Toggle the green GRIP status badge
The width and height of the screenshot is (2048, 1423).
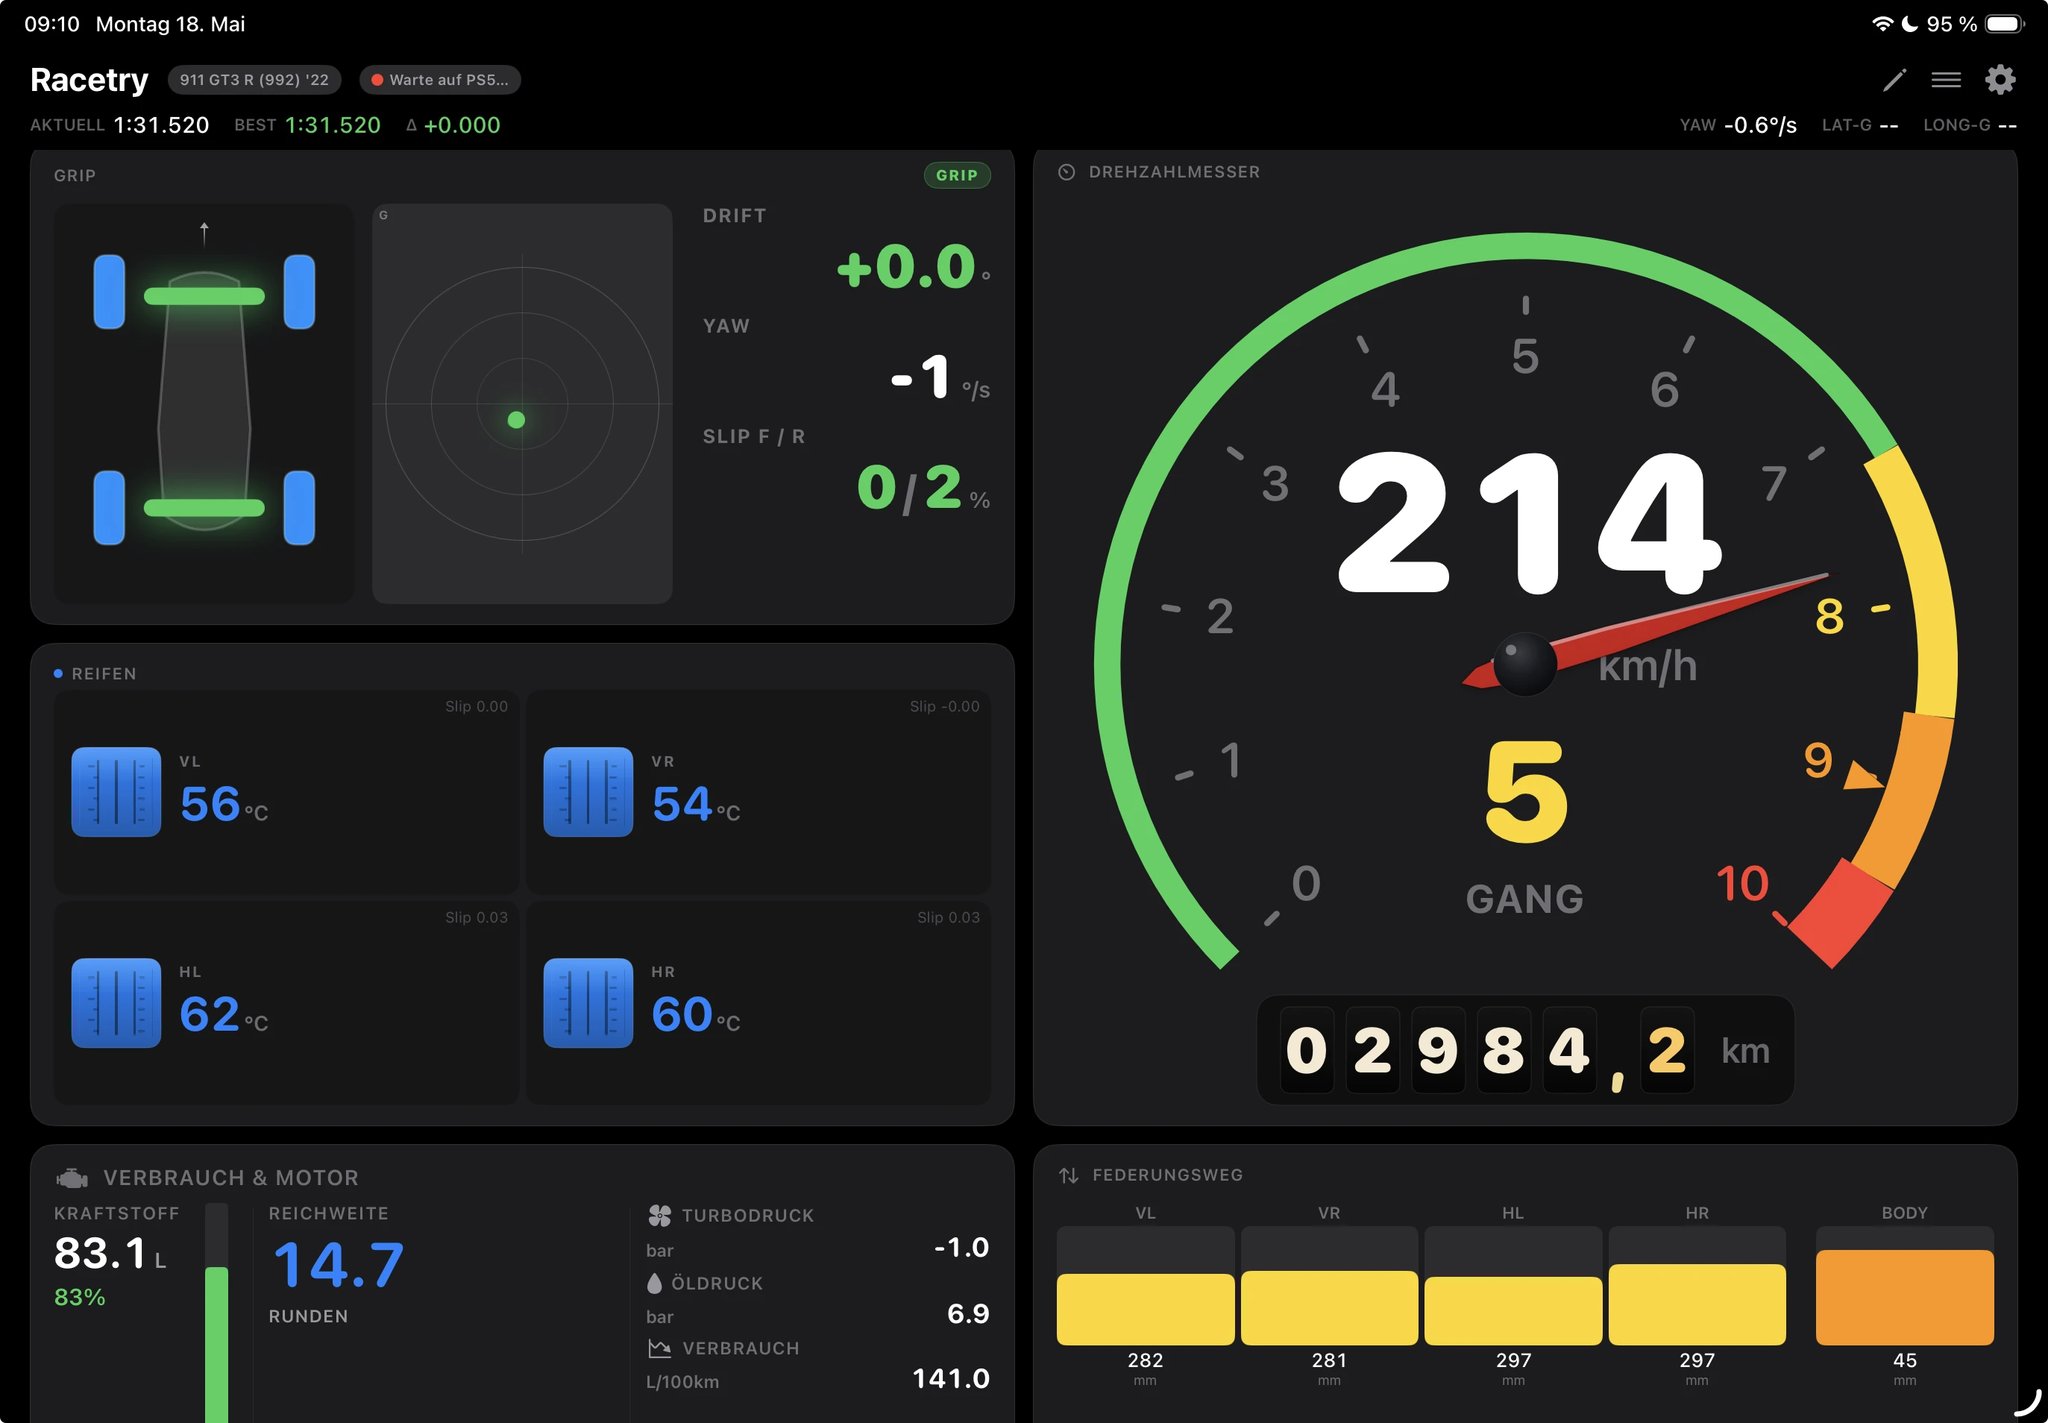click(957, 176)
